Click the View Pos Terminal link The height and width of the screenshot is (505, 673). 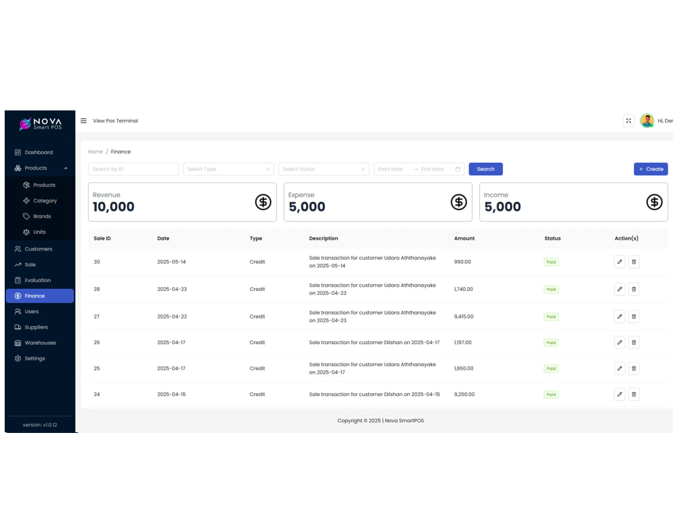pos(116,121)
